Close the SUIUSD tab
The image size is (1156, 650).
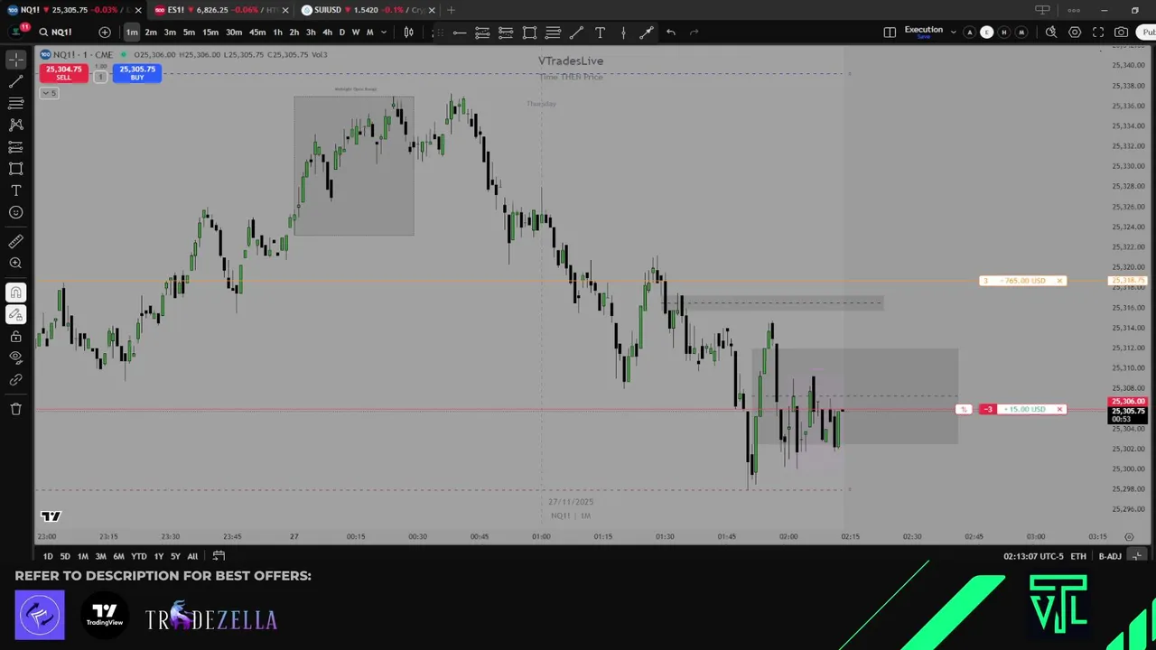tap(432, 10)
